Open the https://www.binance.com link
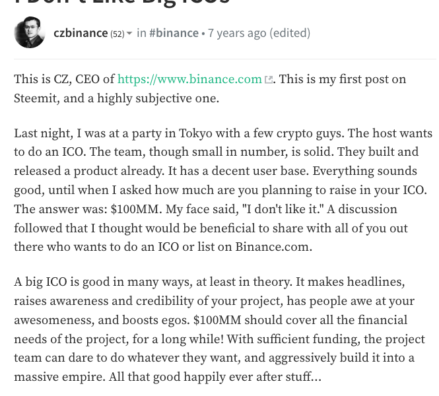This screenshot has height=396, width=439. (x=189, y=79)
